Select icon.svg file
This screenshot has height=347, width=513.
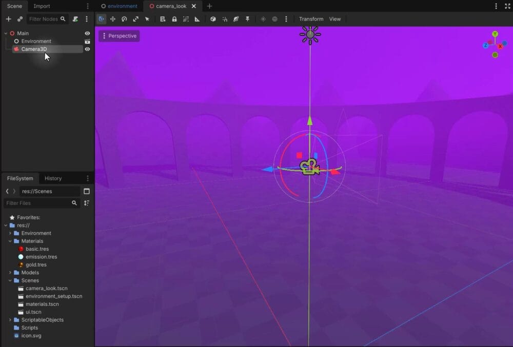[31, 336]
